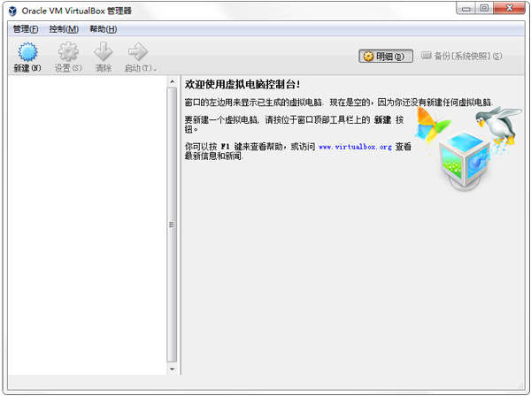Click the VM list scrollbar up arrow
The image size is (531, 396).
click(x=172, y=81)
